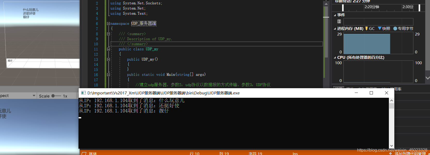Click the Ins status bar indicator
The width and height of the screenshot is (430, 155).
295,153
